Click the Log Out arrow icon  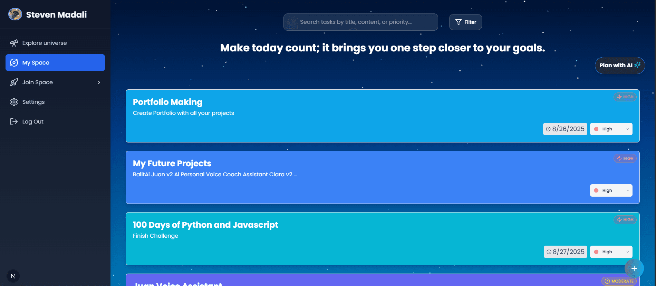14,122
